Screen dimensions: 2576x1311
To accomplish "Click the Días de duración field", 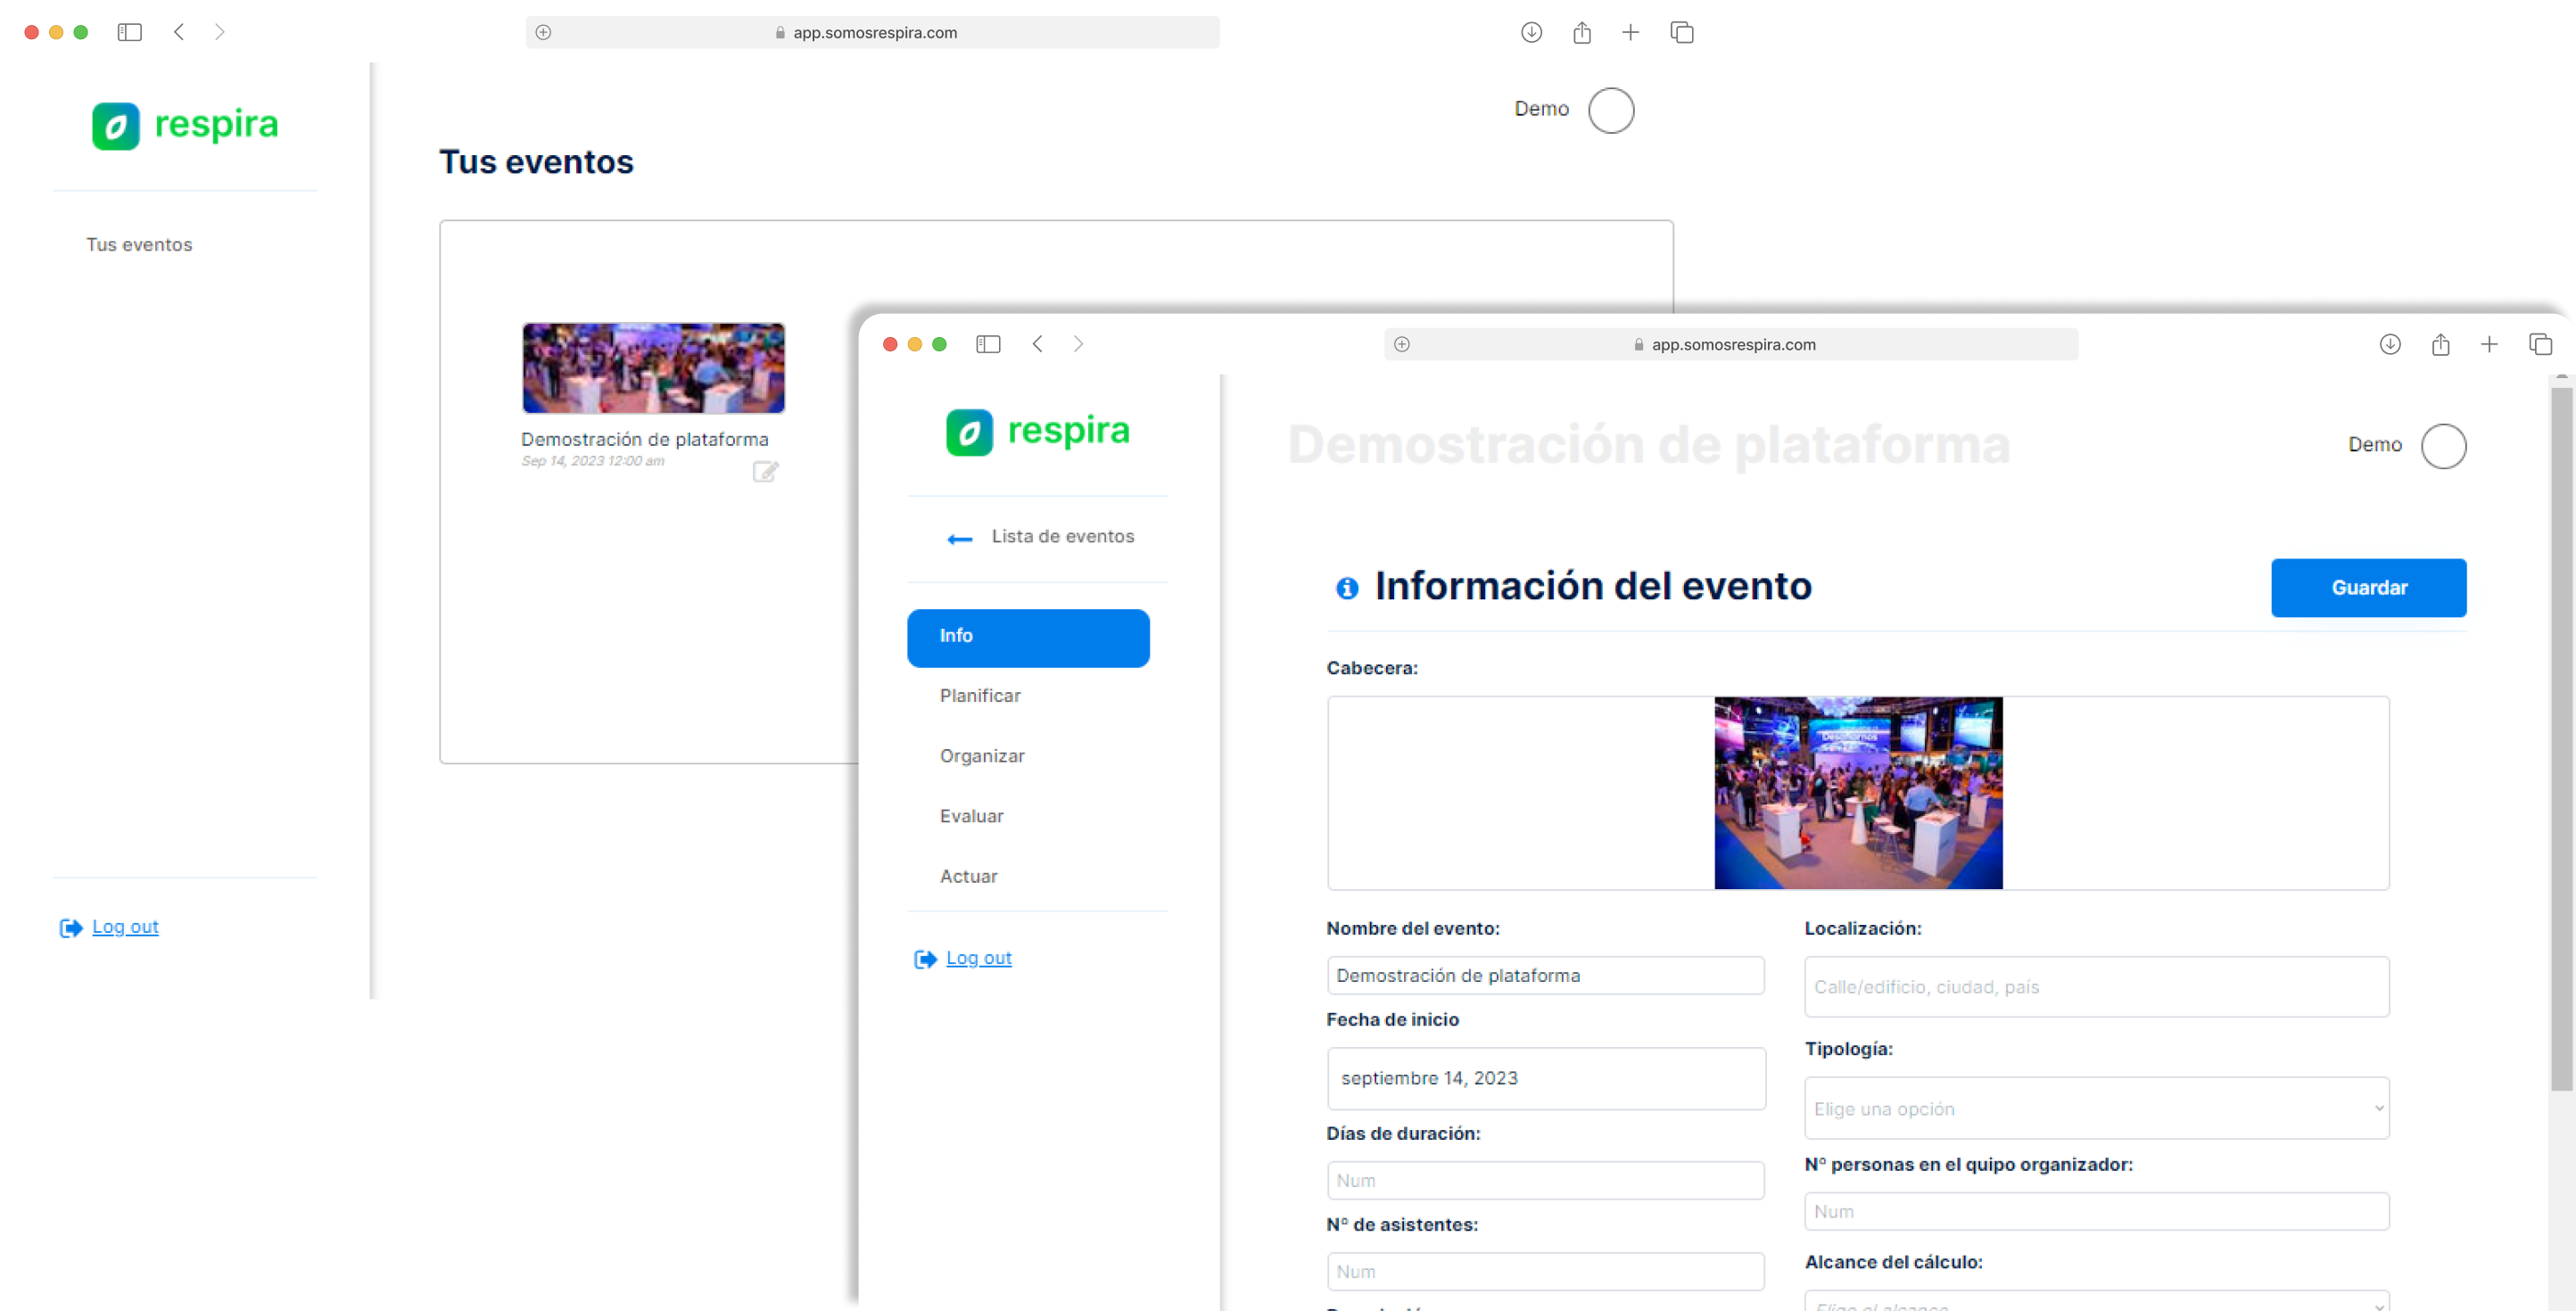I will pyautogui.click(x=1545, y=1180).
